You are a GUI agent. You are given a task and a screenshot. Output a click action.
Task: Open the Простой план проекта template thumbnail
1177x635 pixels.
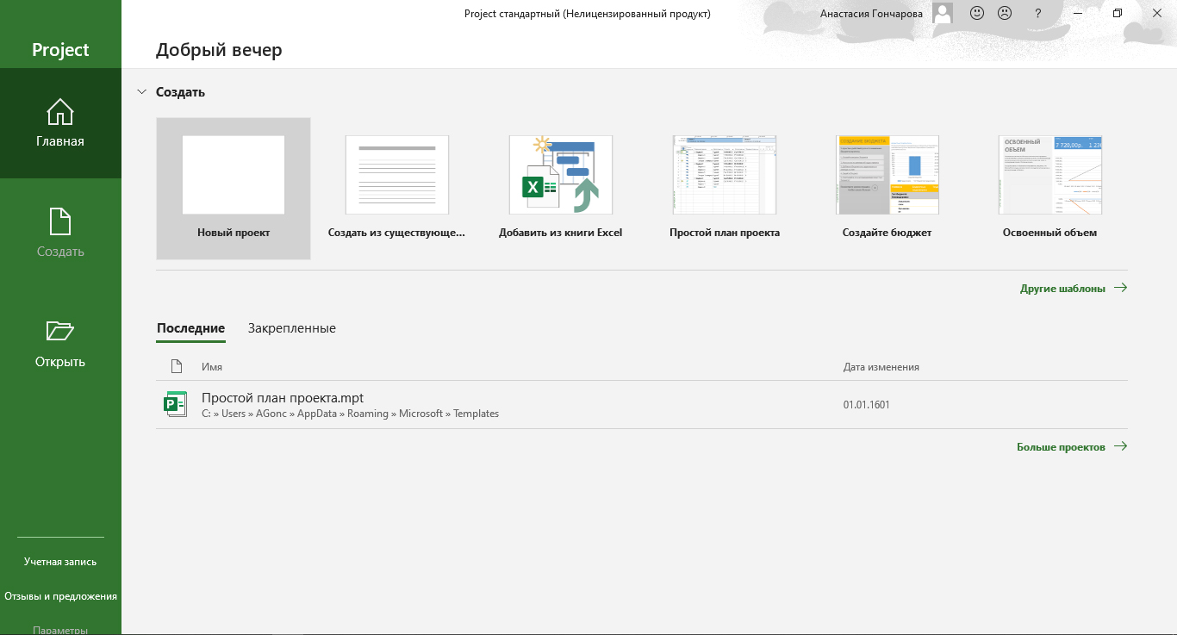725,175
